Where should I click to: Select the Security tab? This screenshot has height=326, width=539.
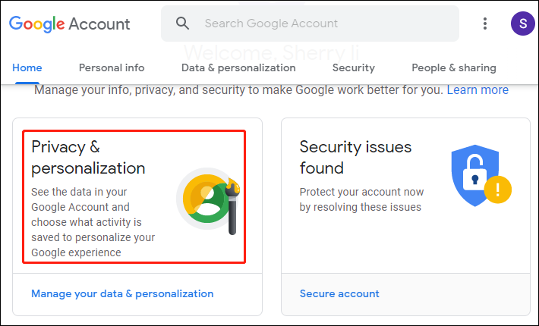(x=353, y=68)
